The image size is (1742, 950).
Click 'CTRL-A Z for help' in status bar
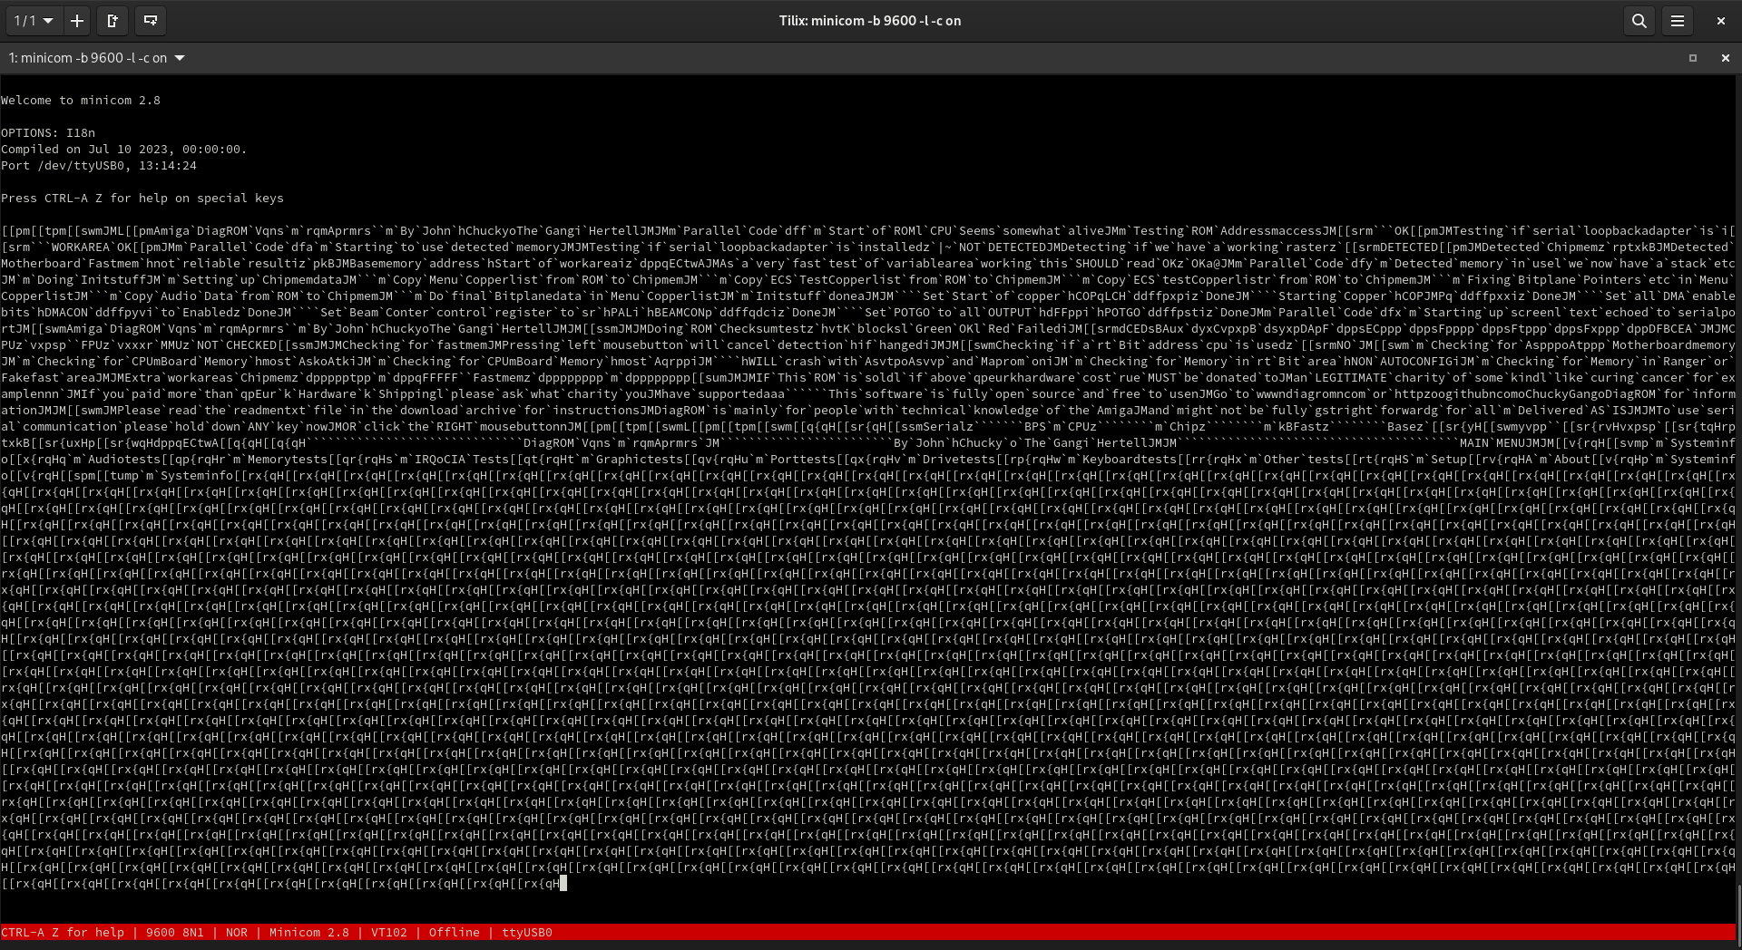coord(63,932)
